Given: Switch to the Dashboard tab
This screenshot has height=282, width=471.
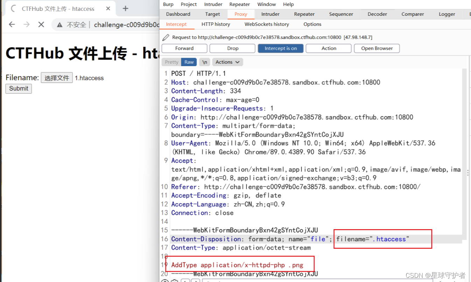Looking at the screenshot, I should [x=178, y=14].
